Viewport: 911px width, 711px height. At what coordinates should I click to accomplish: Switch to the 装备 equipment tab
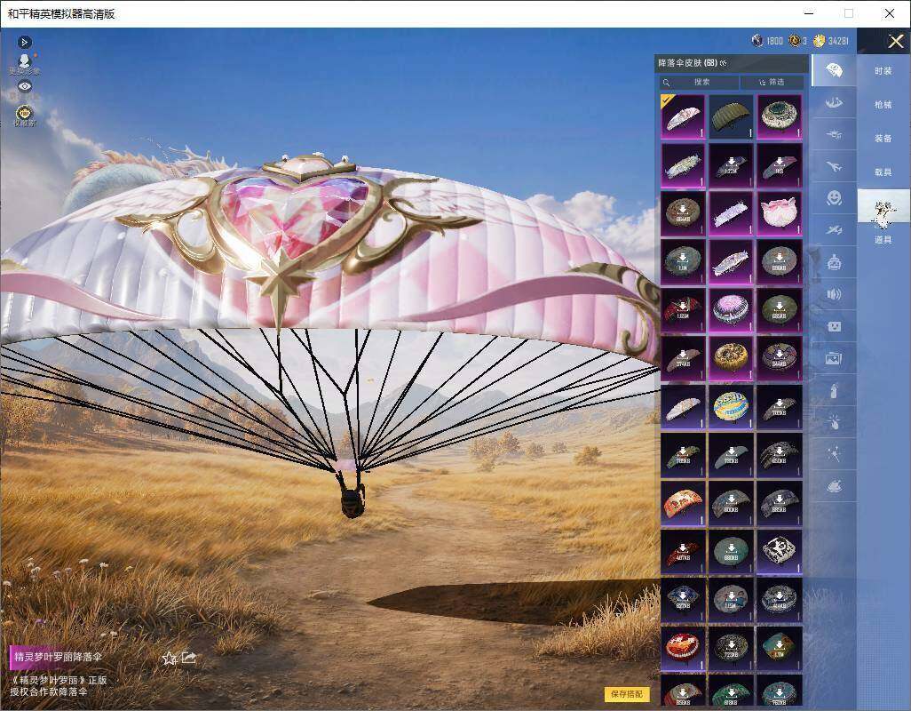(883, 139)
